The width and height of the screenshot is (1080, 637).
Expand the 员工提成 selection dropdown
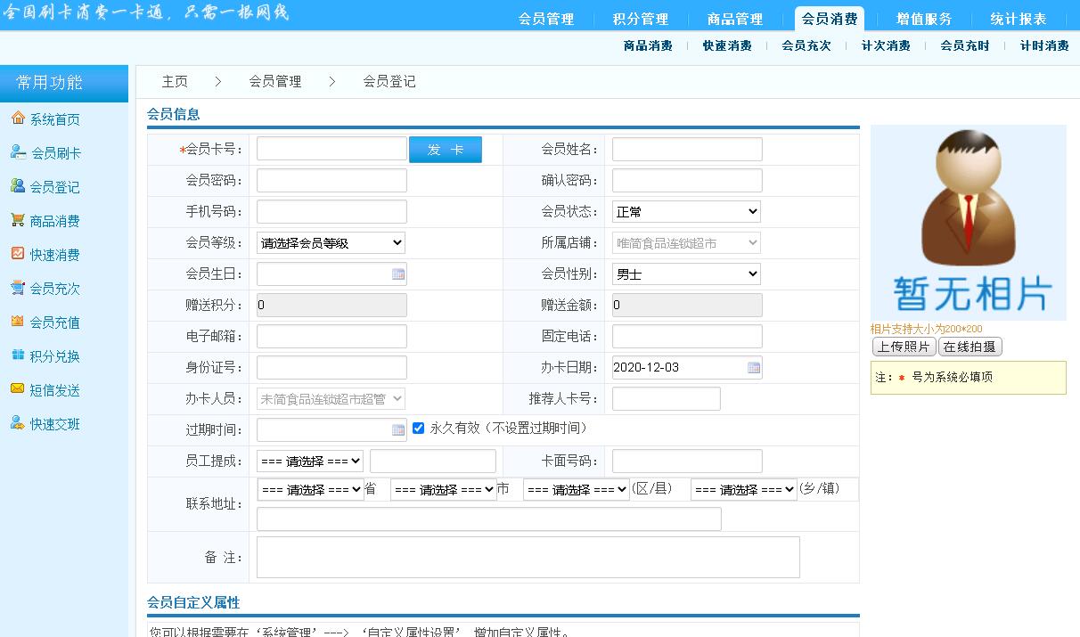pyautogui.click(x=310, y=461)
